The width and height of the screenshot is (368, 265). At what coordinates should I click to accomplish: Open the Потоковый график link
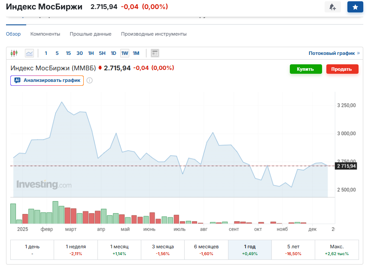[x=334, y=53]
